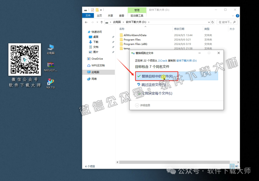Image resolution: width=259 pixels, height=181 pixels.
Task: Switch to details view in the status bar
Action: pos(232,166)
